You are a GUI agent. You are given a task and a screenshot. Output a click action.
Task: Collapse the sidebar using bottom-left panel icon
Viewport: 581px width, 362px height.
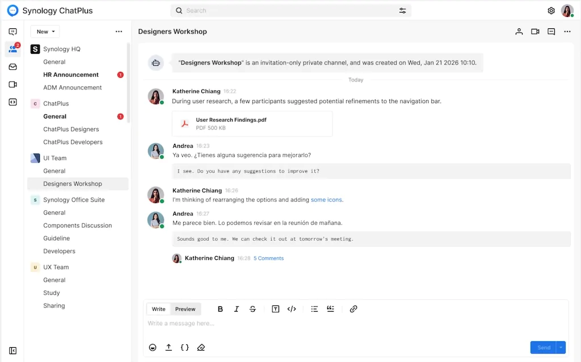[12, 351]
